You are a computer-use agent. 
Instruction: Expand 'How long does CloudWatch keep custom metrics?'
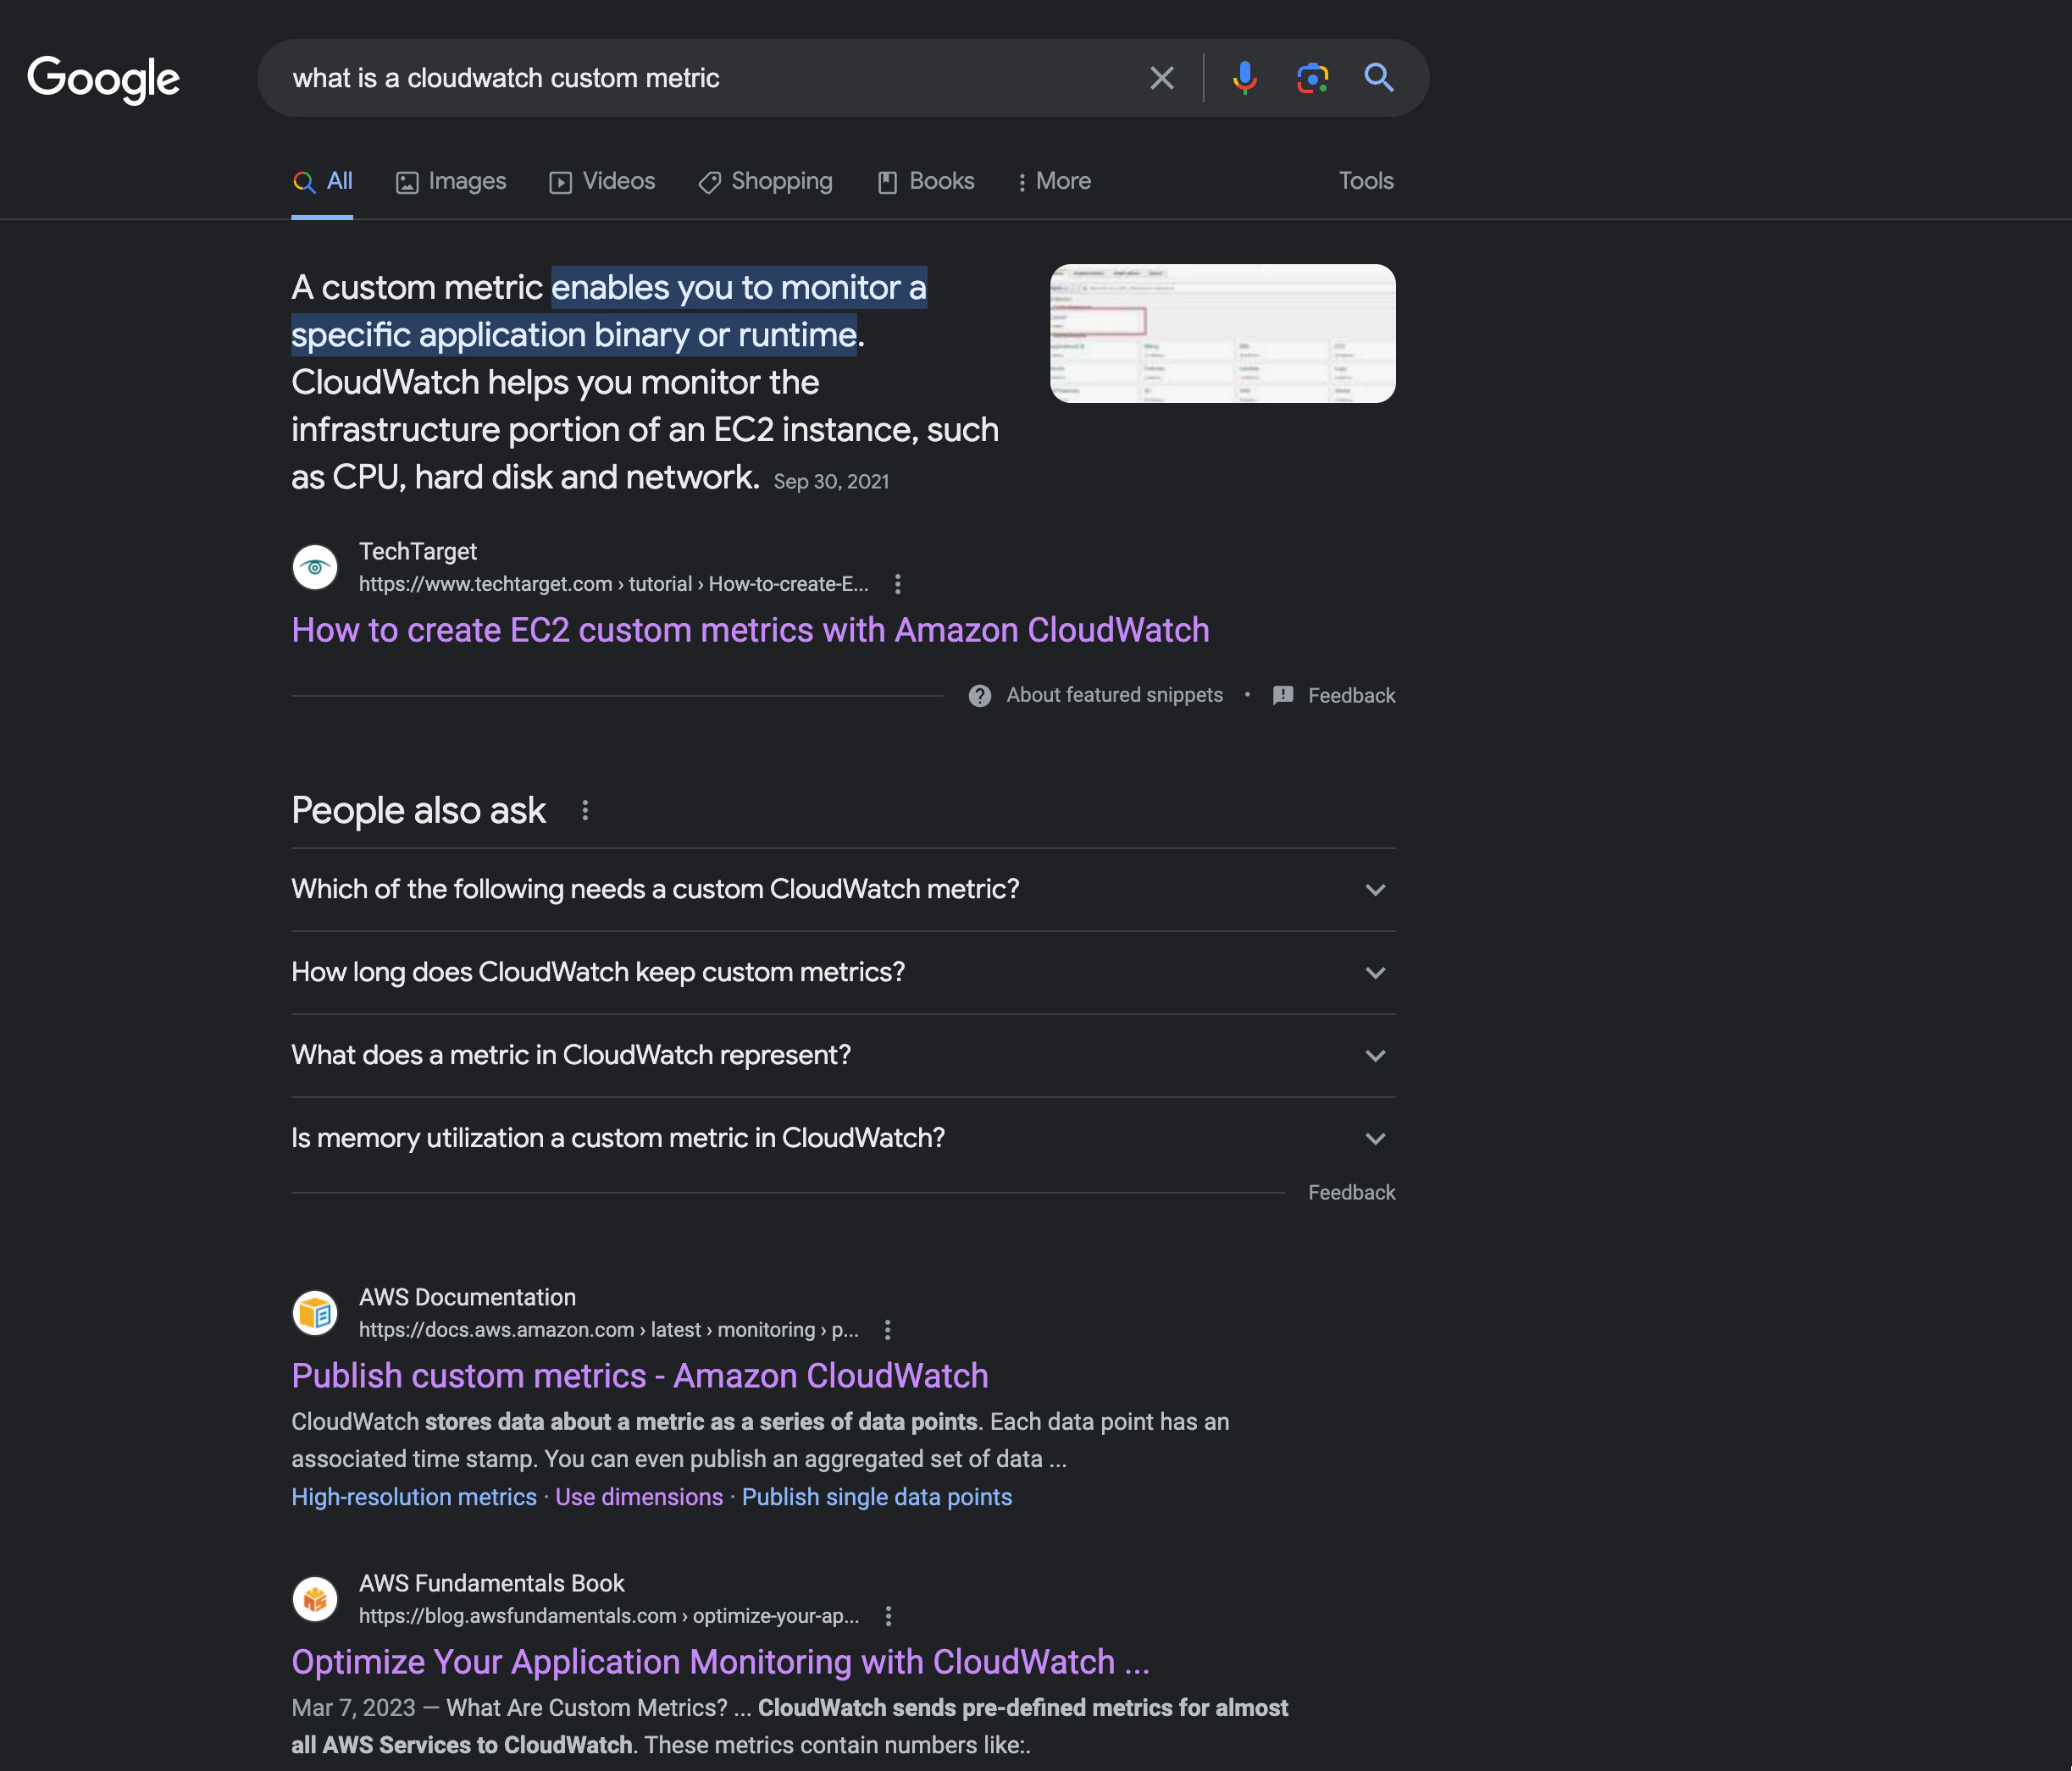point(843,973)
